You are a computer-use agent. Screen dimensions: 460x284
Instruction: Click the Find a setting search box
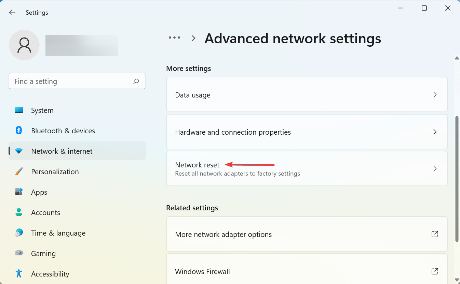[72, 81]
